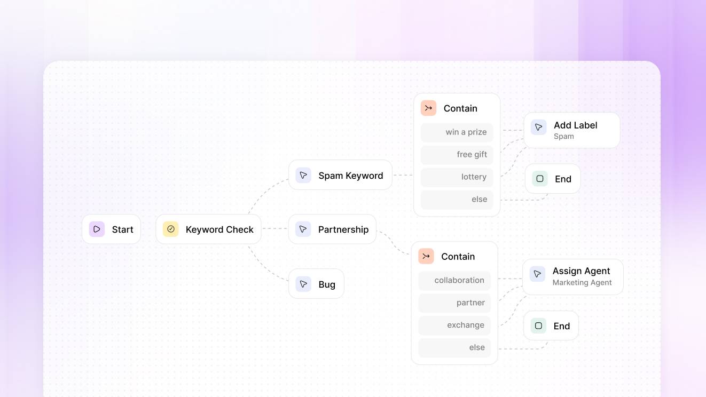Image resolution: width=706 pixels, height=397 pixels.
Task: Click the green stop icon on upper End node
Action: point(540,179)
